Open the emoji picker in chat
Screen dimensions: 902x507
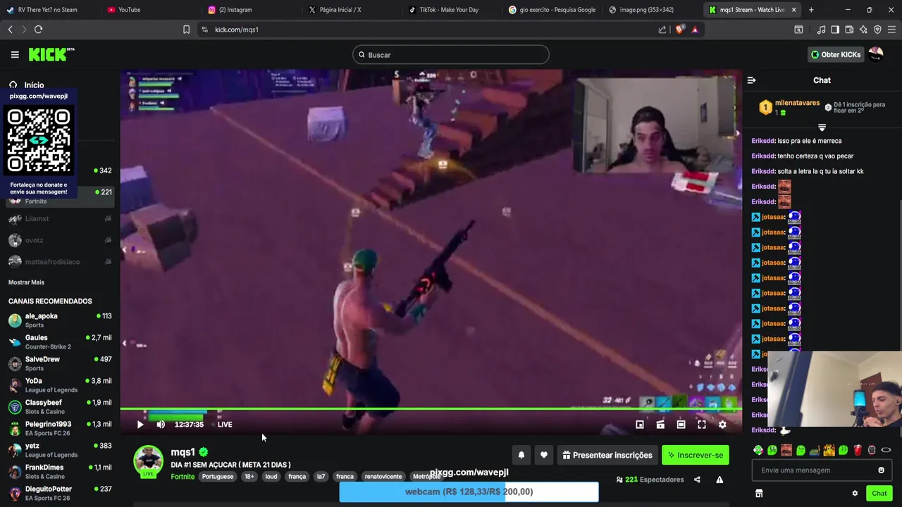pos(881,470)
